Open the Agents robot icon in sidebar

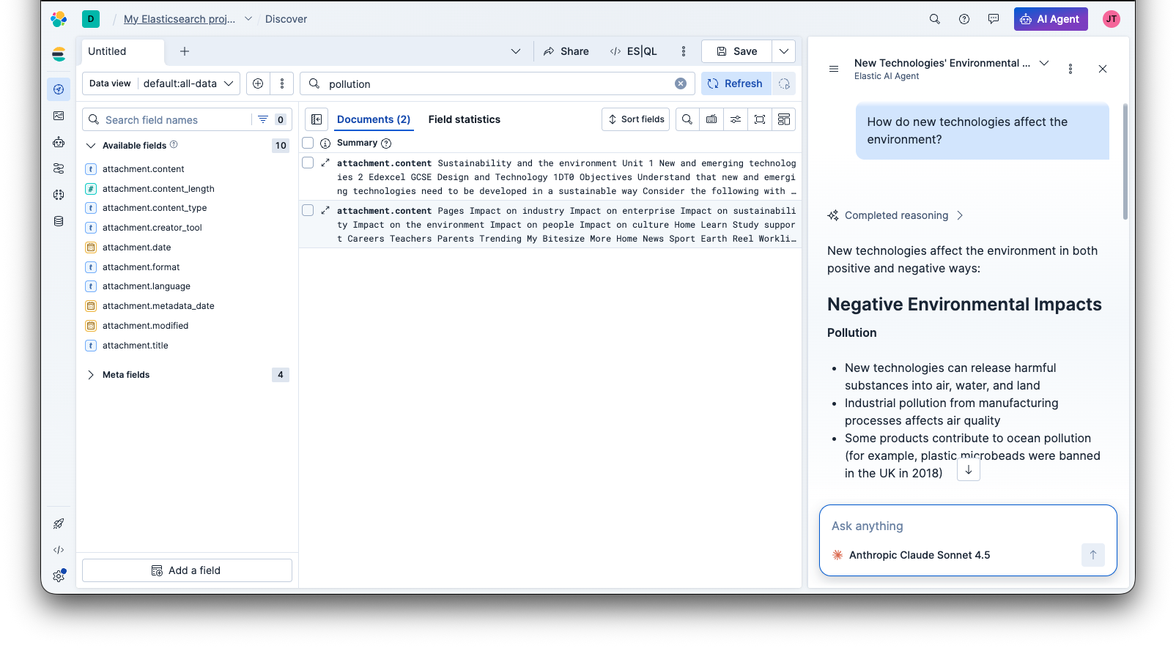[59, 142]
